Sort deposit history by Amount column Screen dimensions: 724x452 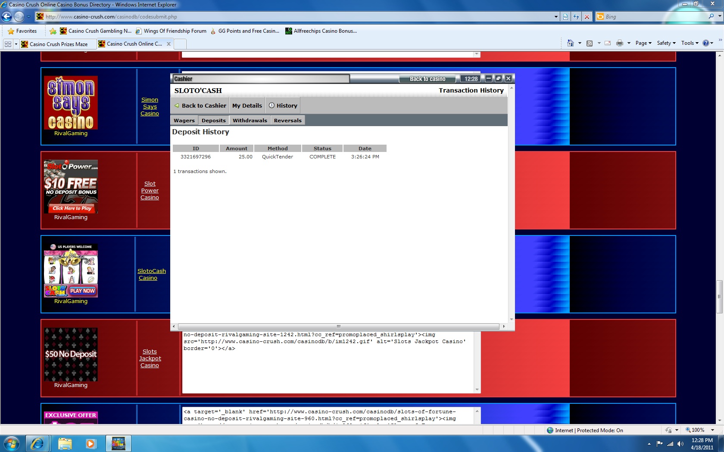[237, 149]
